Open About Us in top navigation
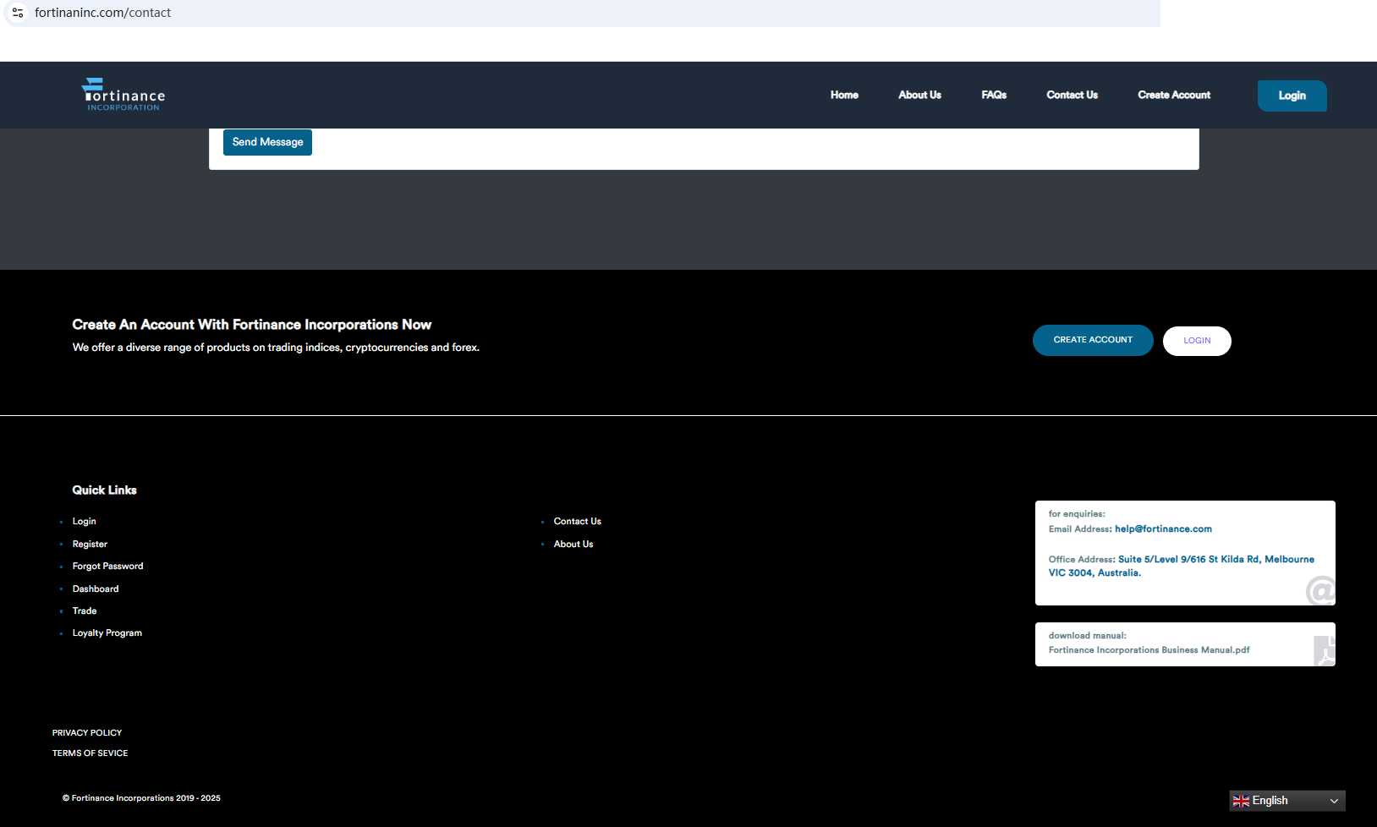 tap(919, 95)
